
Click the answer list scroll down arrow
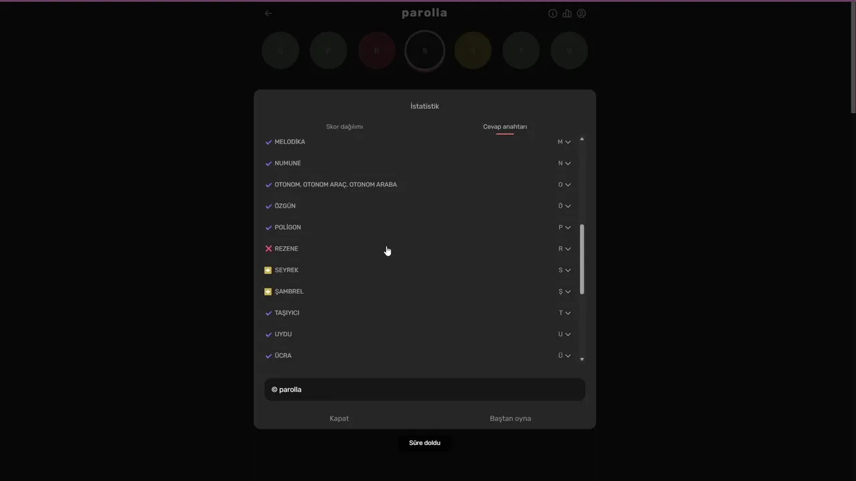click(x=582, y=359)
